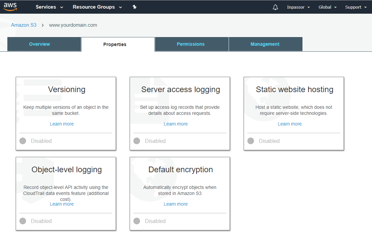
Task: Open the Inpassor account dropdown
Action: pos(298,7)
